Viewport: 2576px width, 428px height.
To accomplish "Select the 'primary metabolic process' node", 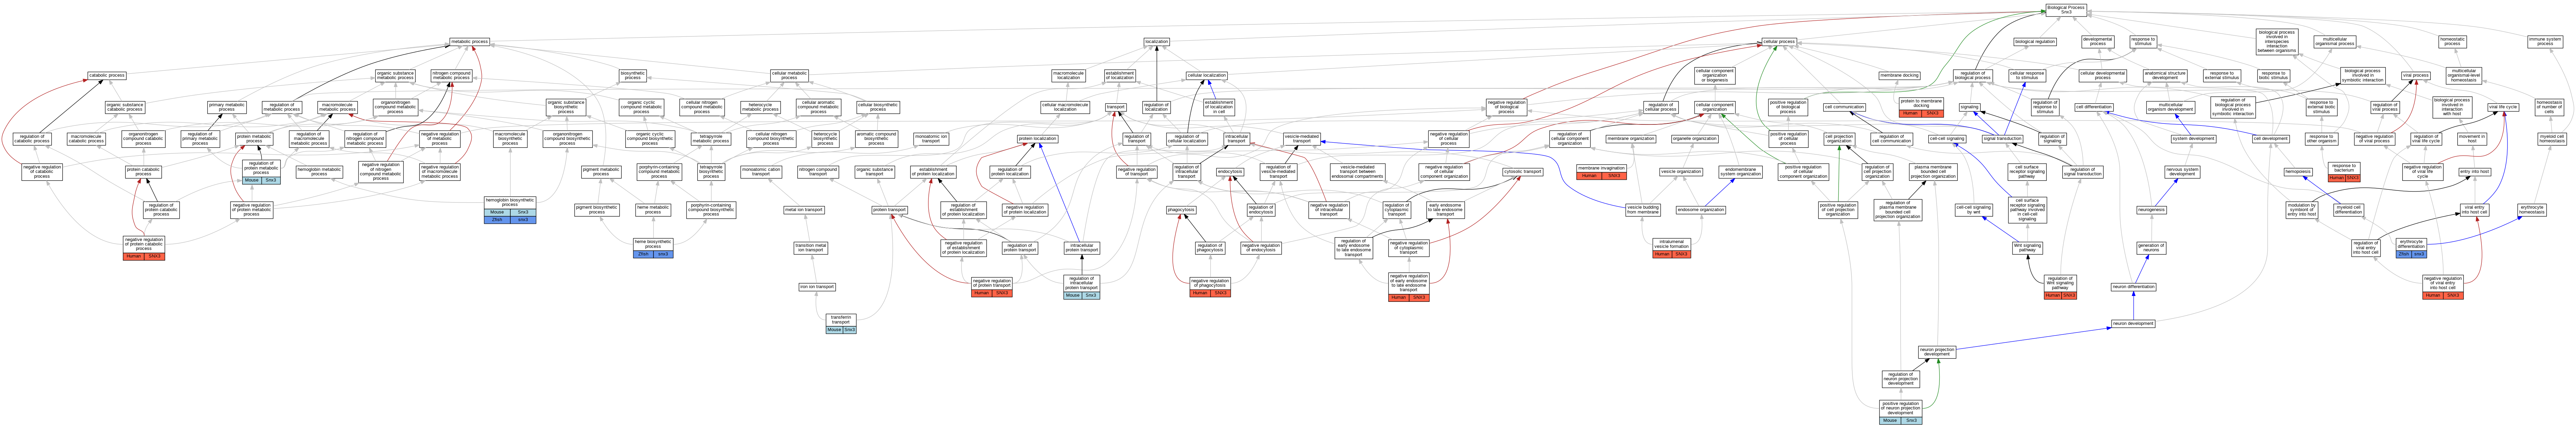I will 227,107.
